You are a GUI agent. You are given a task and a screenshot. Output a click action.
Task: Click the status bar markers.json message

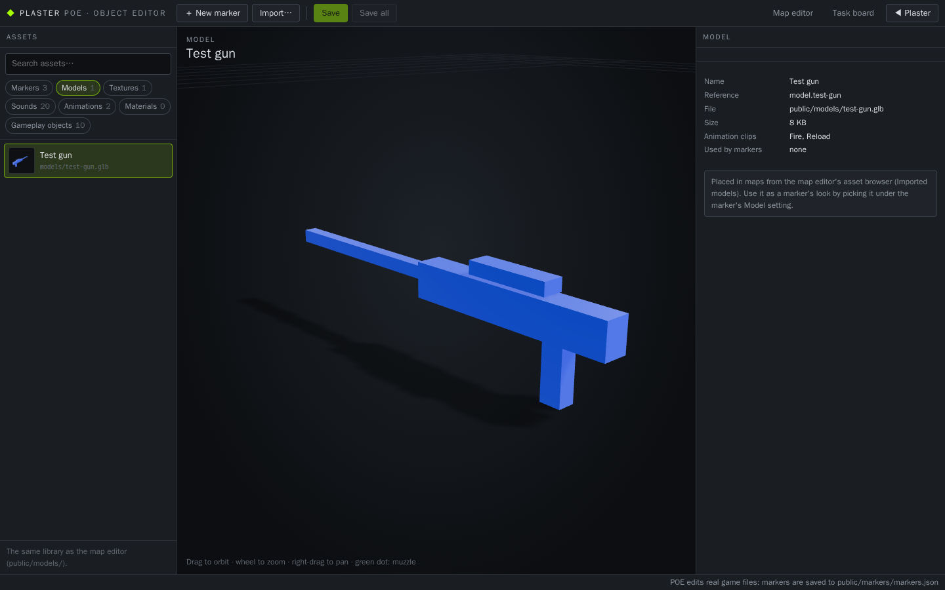point(804,582)
